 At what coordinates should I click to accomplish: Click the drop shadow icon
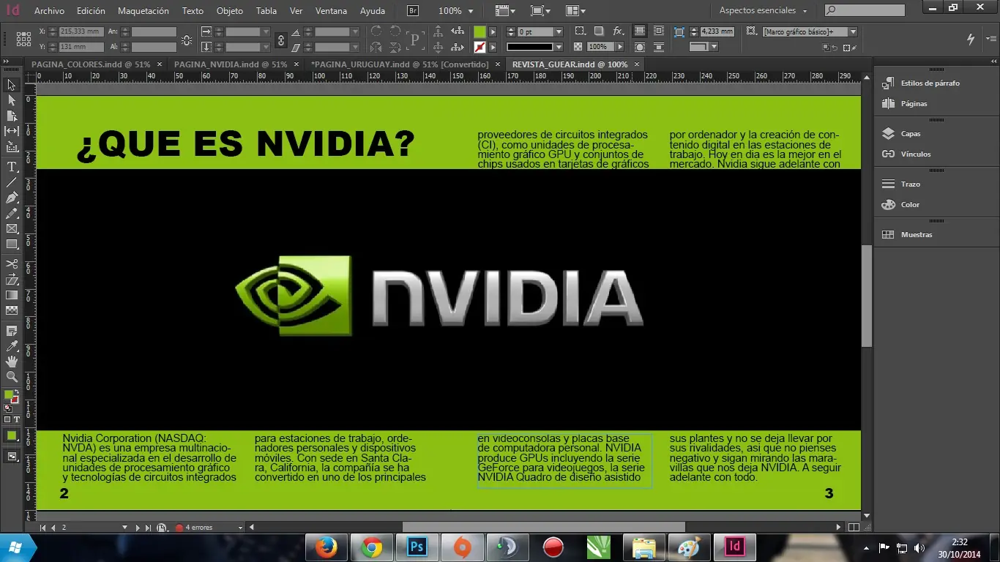pos(599,31)
